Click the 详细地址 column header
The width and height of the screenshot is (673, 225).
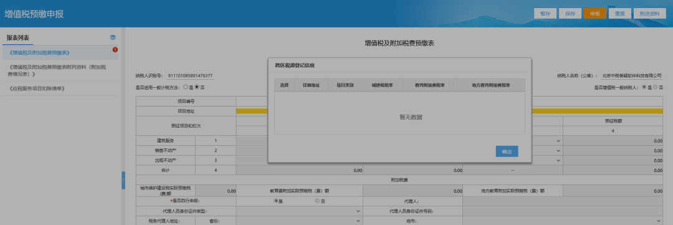[311, 85]
